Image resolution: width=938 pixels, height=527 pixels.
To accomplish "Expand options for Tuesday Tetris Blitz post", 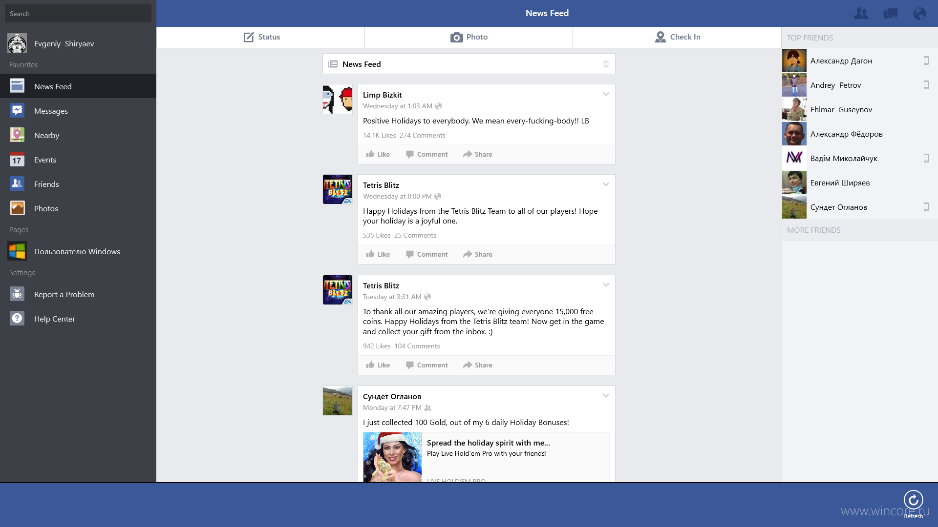I will coord(606,285).
